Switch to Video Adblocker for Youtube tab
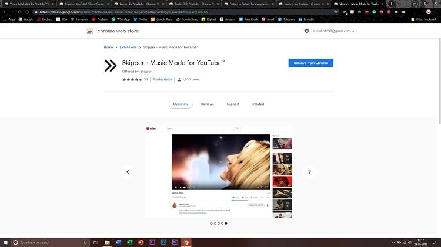Image resolution: width=441 pixels, height=247 pixels. point(28,4)
